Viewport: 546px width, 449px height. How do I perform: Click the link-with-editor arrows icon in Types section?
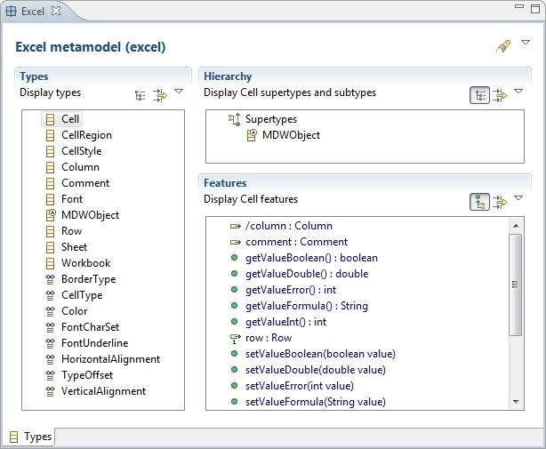click(160, 95)
